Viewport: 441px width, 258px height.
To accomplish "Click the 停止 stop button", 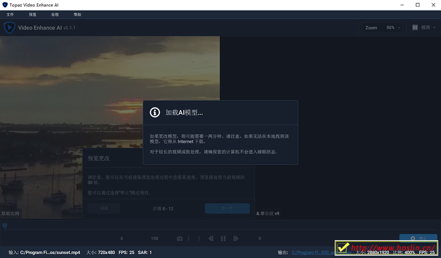I will tap(418, 238).
